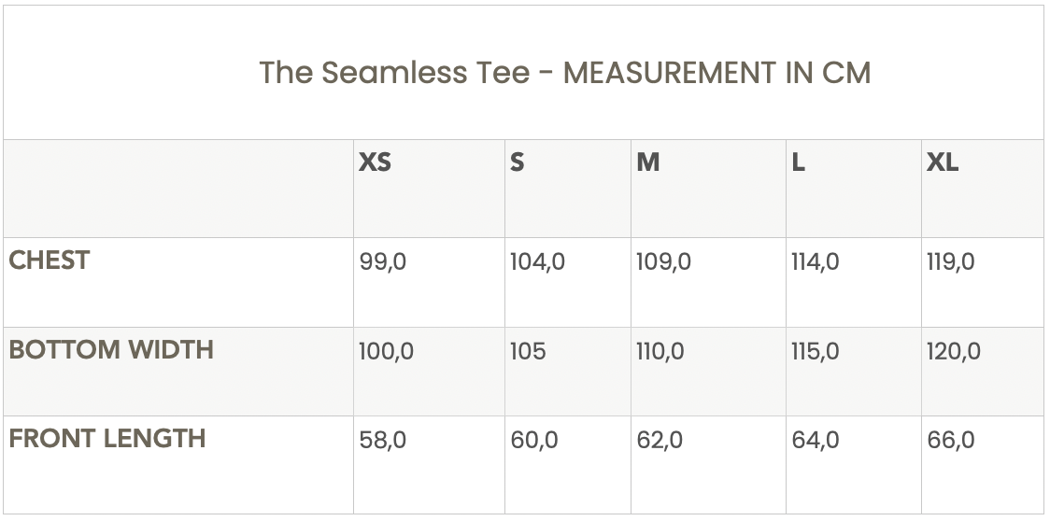This screenshot has height=521, width=1050.
Task: Select the S size column header
Action: coord(518,162)
